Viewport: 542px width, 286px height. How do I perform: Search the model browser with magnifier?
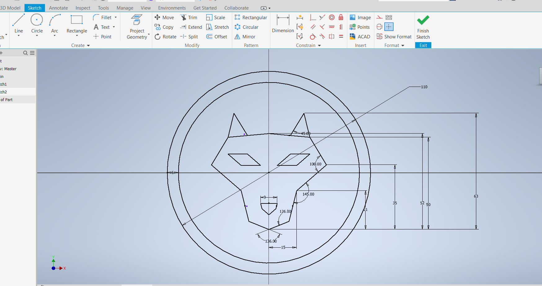(25, 53)
